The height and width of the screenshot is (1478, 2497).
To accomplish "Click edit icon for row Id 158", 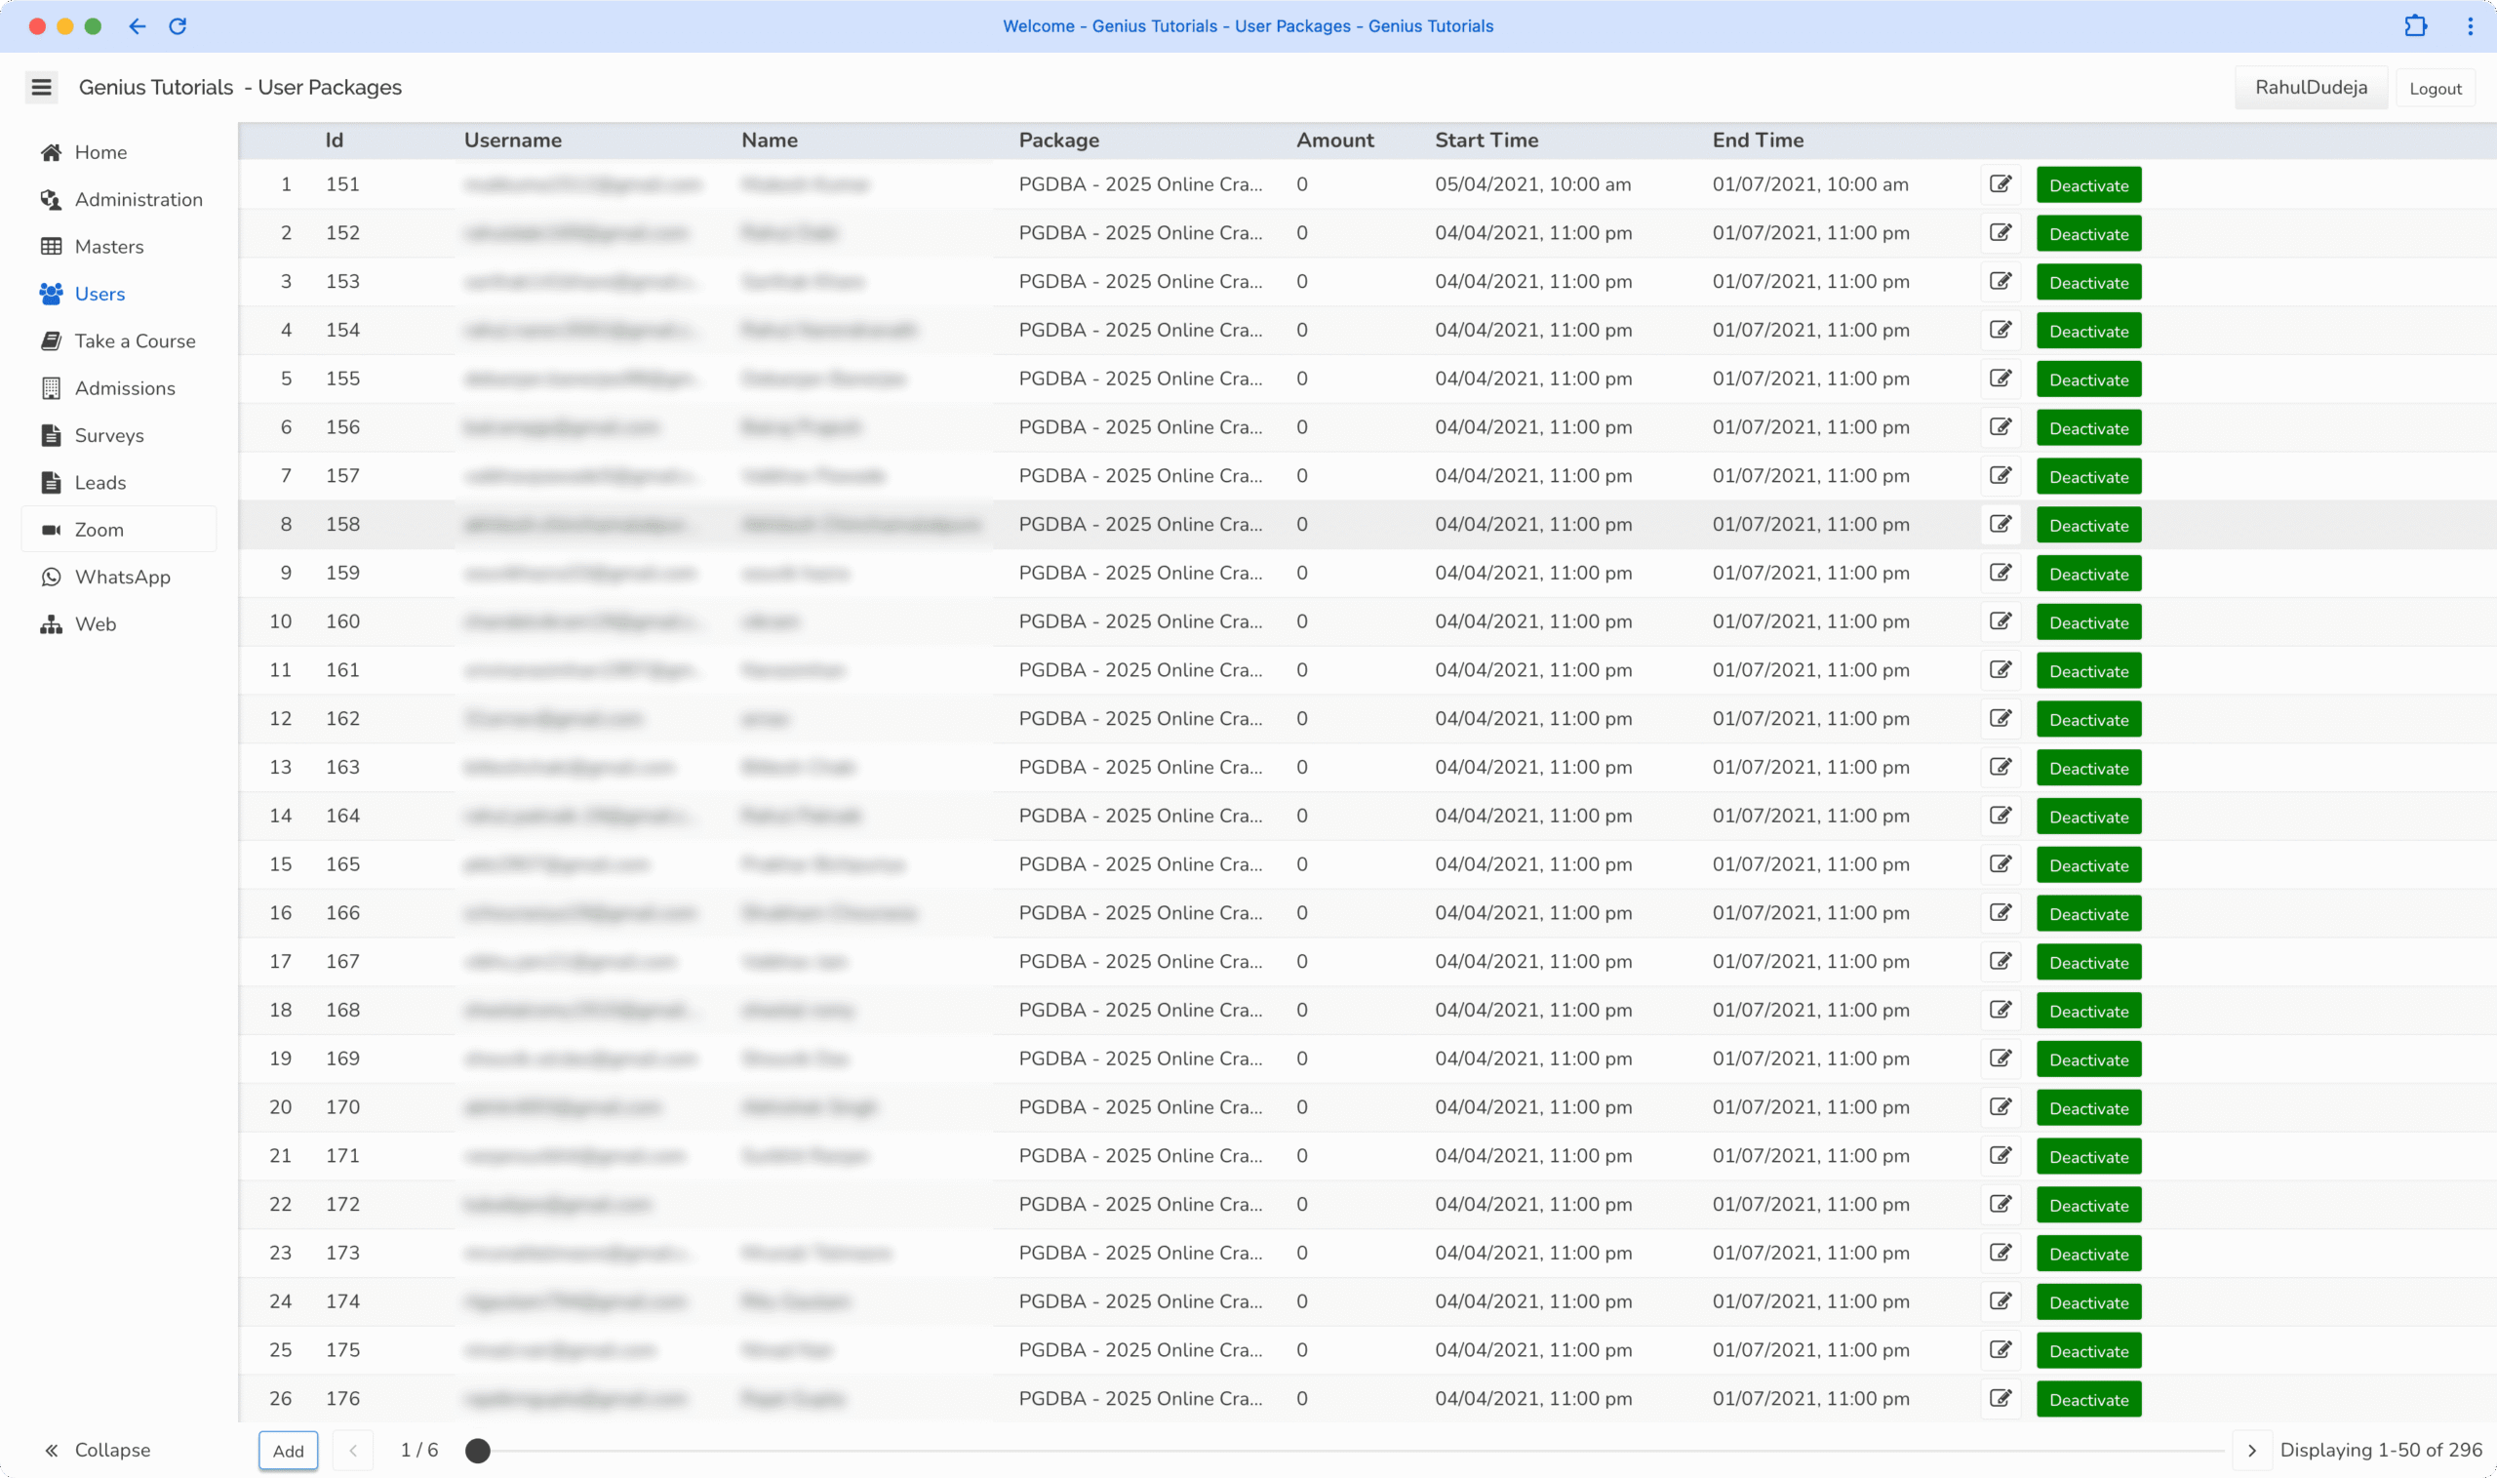I will [x=2001, y=524].
